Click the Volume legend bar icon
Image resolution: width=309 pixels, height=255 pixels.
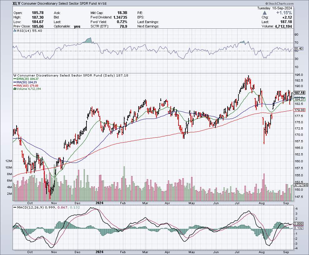click(15, 89)
